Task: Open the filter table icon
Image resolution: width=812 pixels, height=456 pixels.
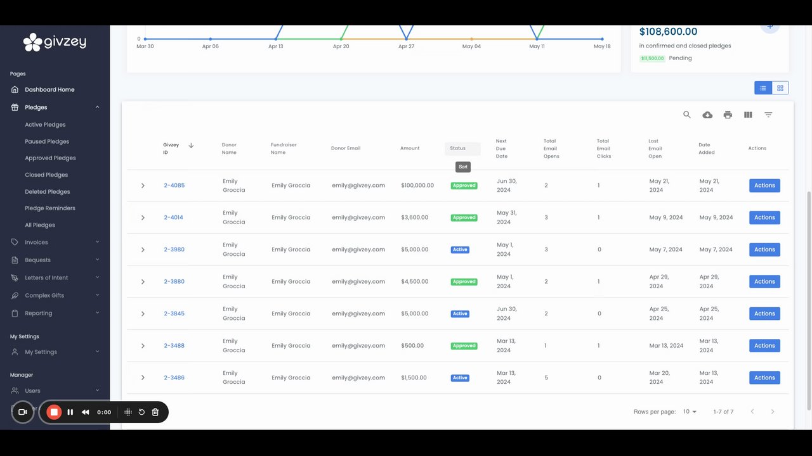Action: 768,115
